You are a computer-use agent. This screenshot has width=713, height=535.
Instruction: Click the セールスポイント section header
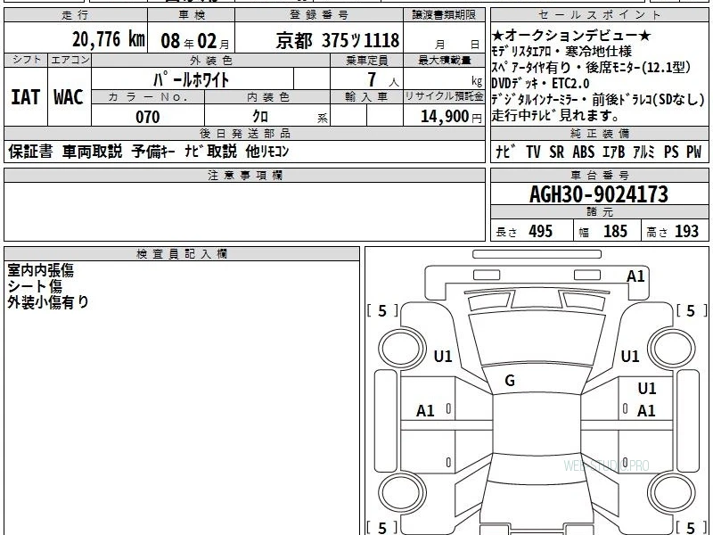pos(600,15)
